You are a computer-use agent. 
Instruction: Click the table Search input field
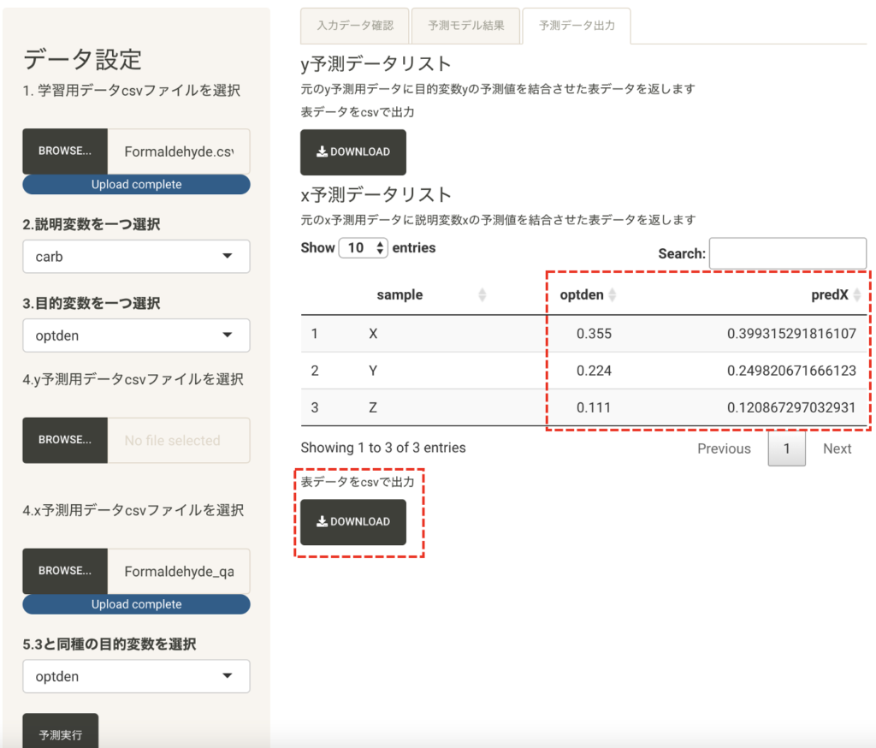[787, 253]
